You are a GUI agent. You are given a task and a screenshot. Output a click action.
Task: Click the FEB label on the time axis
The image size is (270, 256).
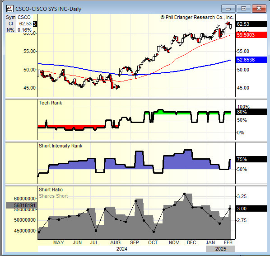click(x=228, y=242)
